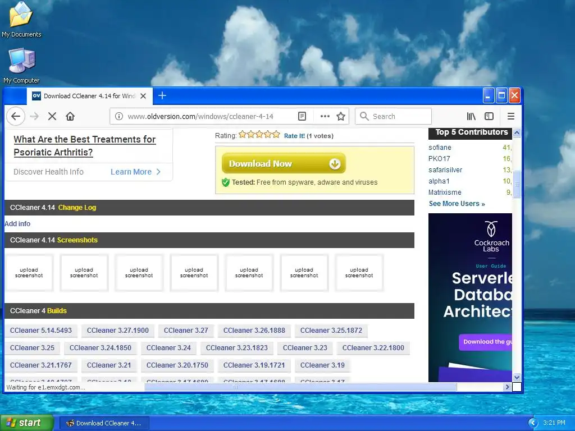Bookmark this page with the star
575x431 pixels.
341,116
